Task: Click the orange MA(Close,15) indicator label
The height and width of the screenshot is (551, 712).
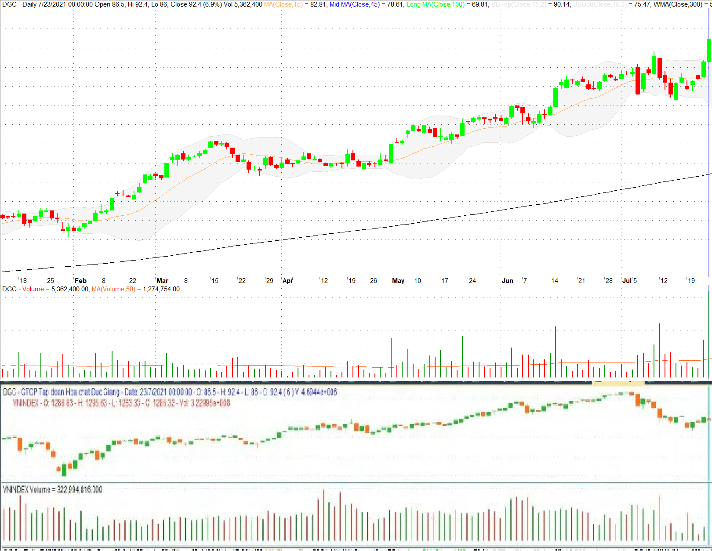Action: pos(283,4)
